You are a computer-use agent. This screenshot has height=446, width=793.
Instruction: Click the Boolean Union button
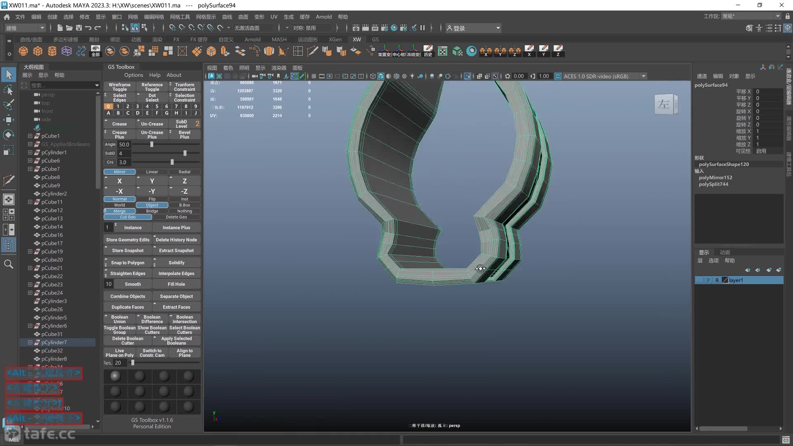tap(119, 319)
